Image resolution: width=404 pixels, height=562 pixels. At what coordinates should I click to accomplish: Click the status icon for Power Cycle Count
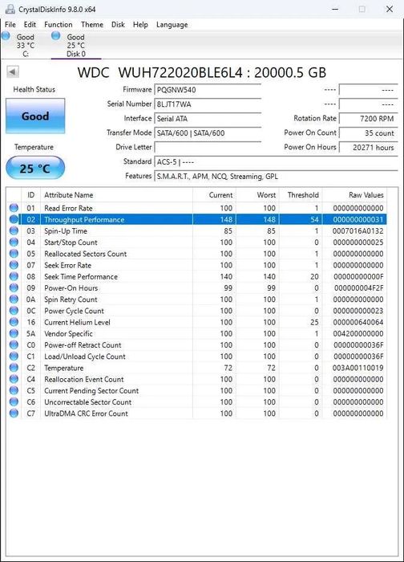tap(14, 311)
